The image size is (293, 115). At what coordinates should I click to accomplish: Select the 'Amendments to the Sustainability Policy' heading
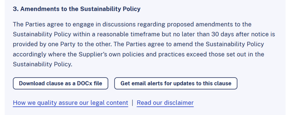[80, 9]
